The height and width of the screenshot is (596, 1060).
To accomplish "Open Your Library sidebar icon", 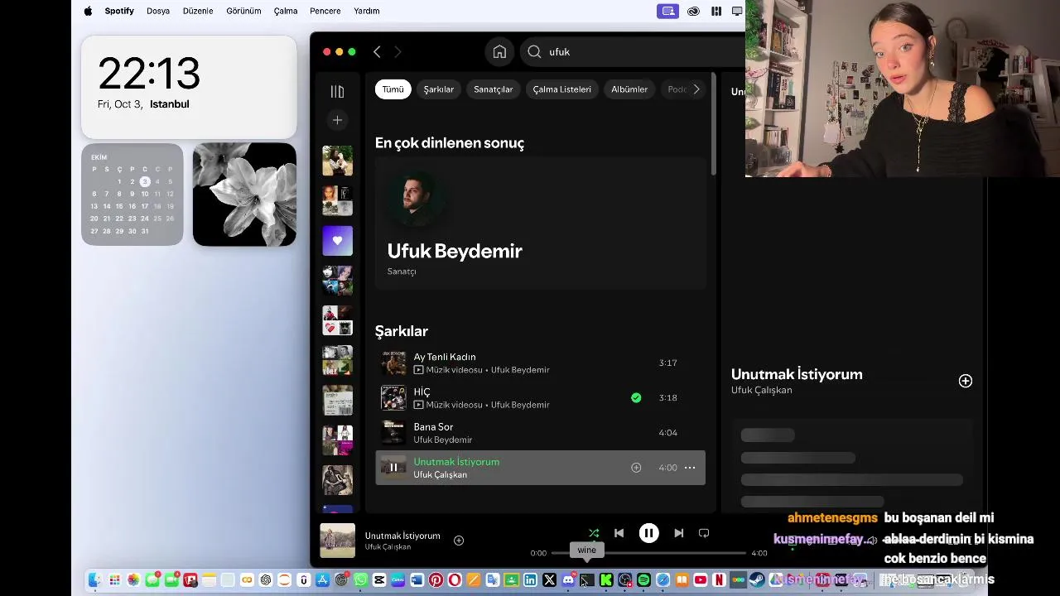I will pos(337,91).
